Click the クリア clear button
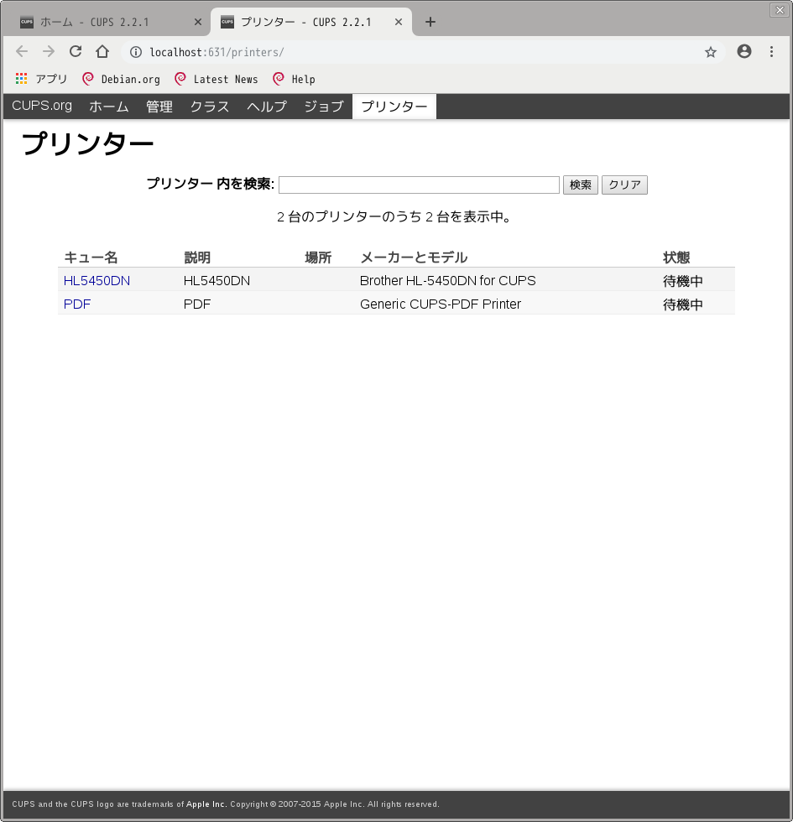This screenshot has height=822, width=793. coord(624,185)
